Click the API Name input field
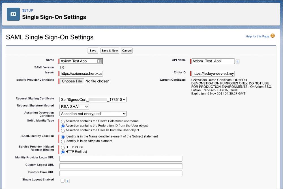 213,61
